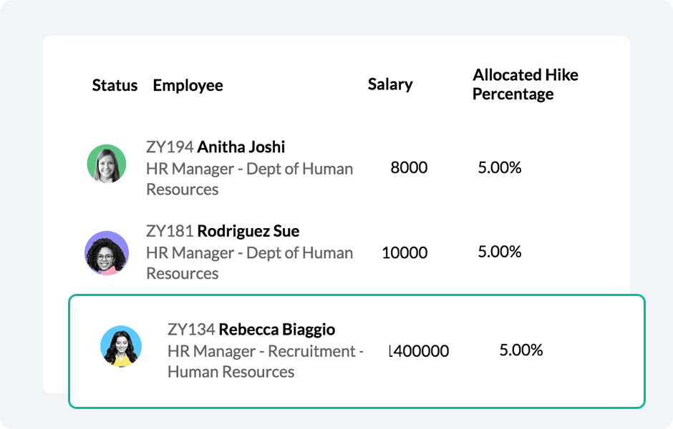Click employee ID ZY134
This screenshot has height=429, width=673.
point(191,330)
